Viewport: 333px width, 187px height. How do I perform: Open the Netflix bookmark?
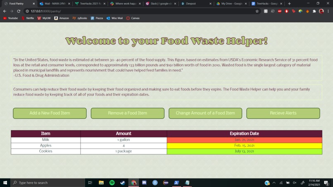(x=28, y=18)
